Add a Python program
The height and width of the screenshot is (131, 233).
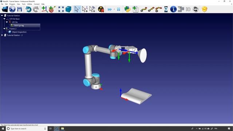click(x=127, y=9)
